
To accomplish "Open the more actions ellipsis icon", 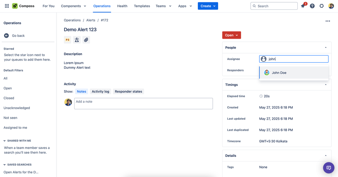I will point(328,21).
